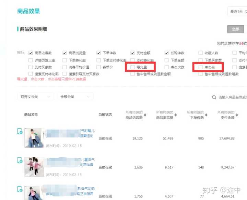Click the 19,125 visitor count cell
The width and height of the screenshot is (247, 200).
pos(138,138)
